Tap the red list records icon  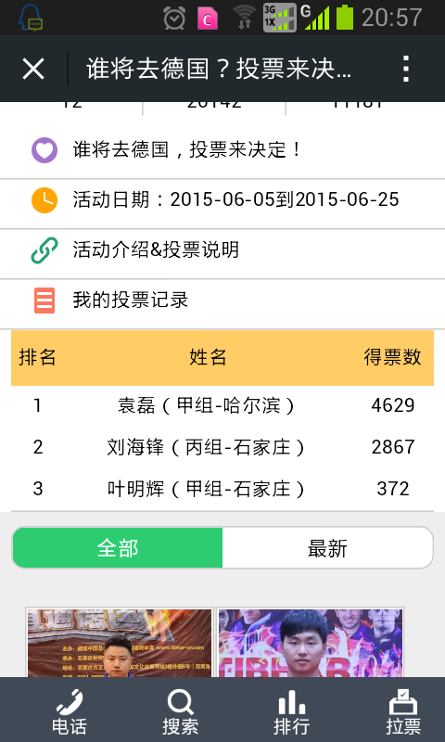pyautogui.click(x=44, y=301)
